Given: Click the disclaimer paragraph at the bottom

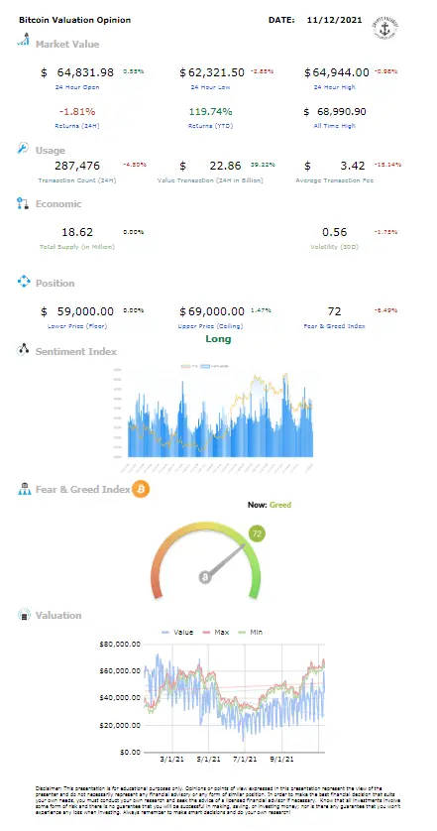Looking at the screenshot, I should coord(218,800).
